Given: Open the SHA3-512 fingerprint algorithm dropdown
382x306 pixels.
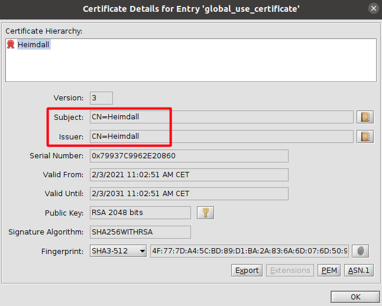Looking at the screenshot, I should 118,251.
